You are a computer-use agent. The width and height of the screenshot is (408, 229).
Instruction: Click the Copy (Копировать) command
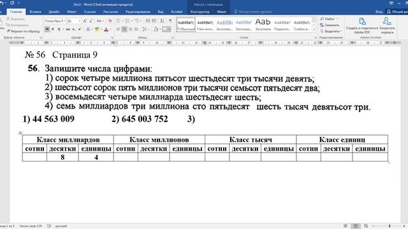(17, 25)
